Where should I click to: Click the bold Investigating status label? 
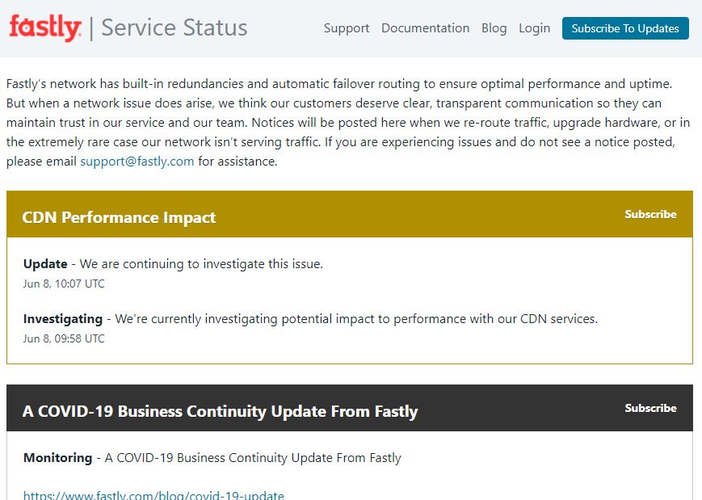pos(63,319)
